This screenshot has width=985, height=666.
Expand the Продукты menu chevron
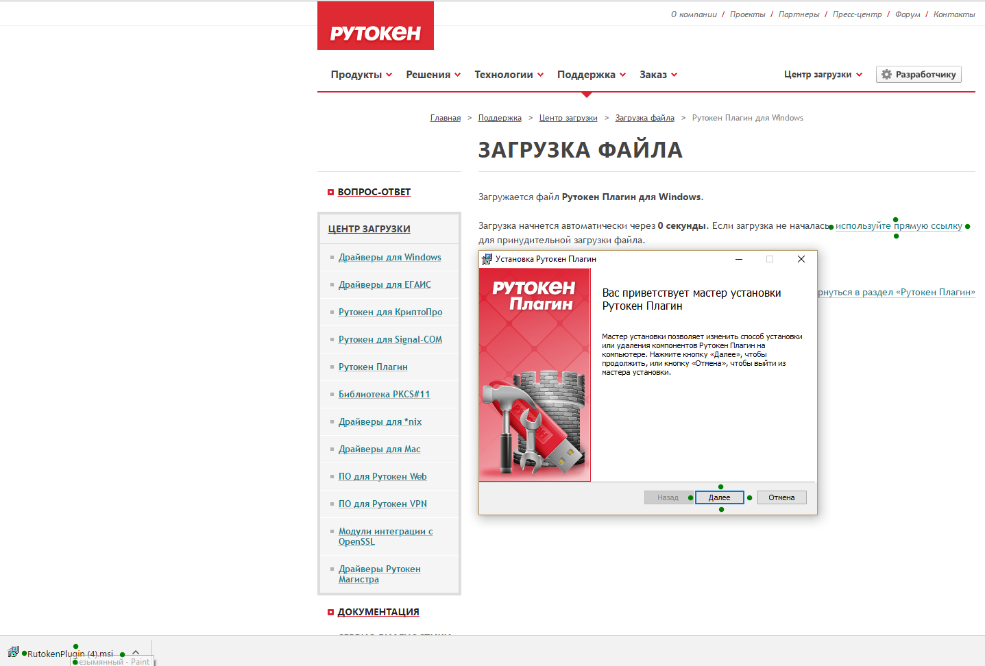(389, 75)
